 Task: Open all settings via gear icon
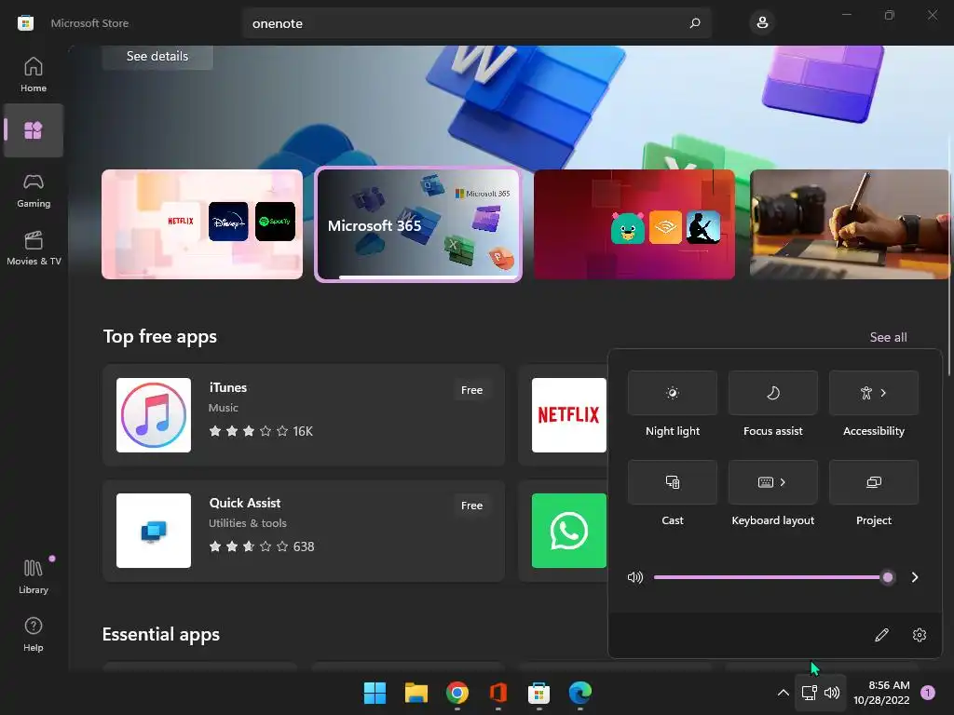tap(920, 635)
